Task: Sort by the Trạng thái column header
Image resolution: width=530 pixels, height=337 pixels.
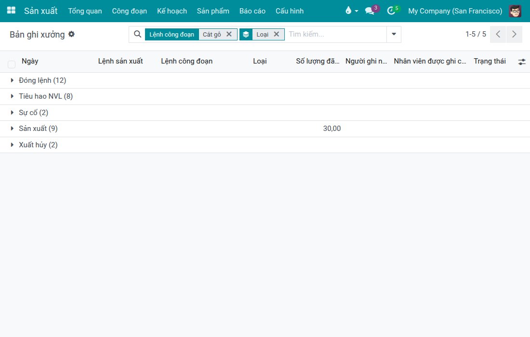Action: coord(490,61)
